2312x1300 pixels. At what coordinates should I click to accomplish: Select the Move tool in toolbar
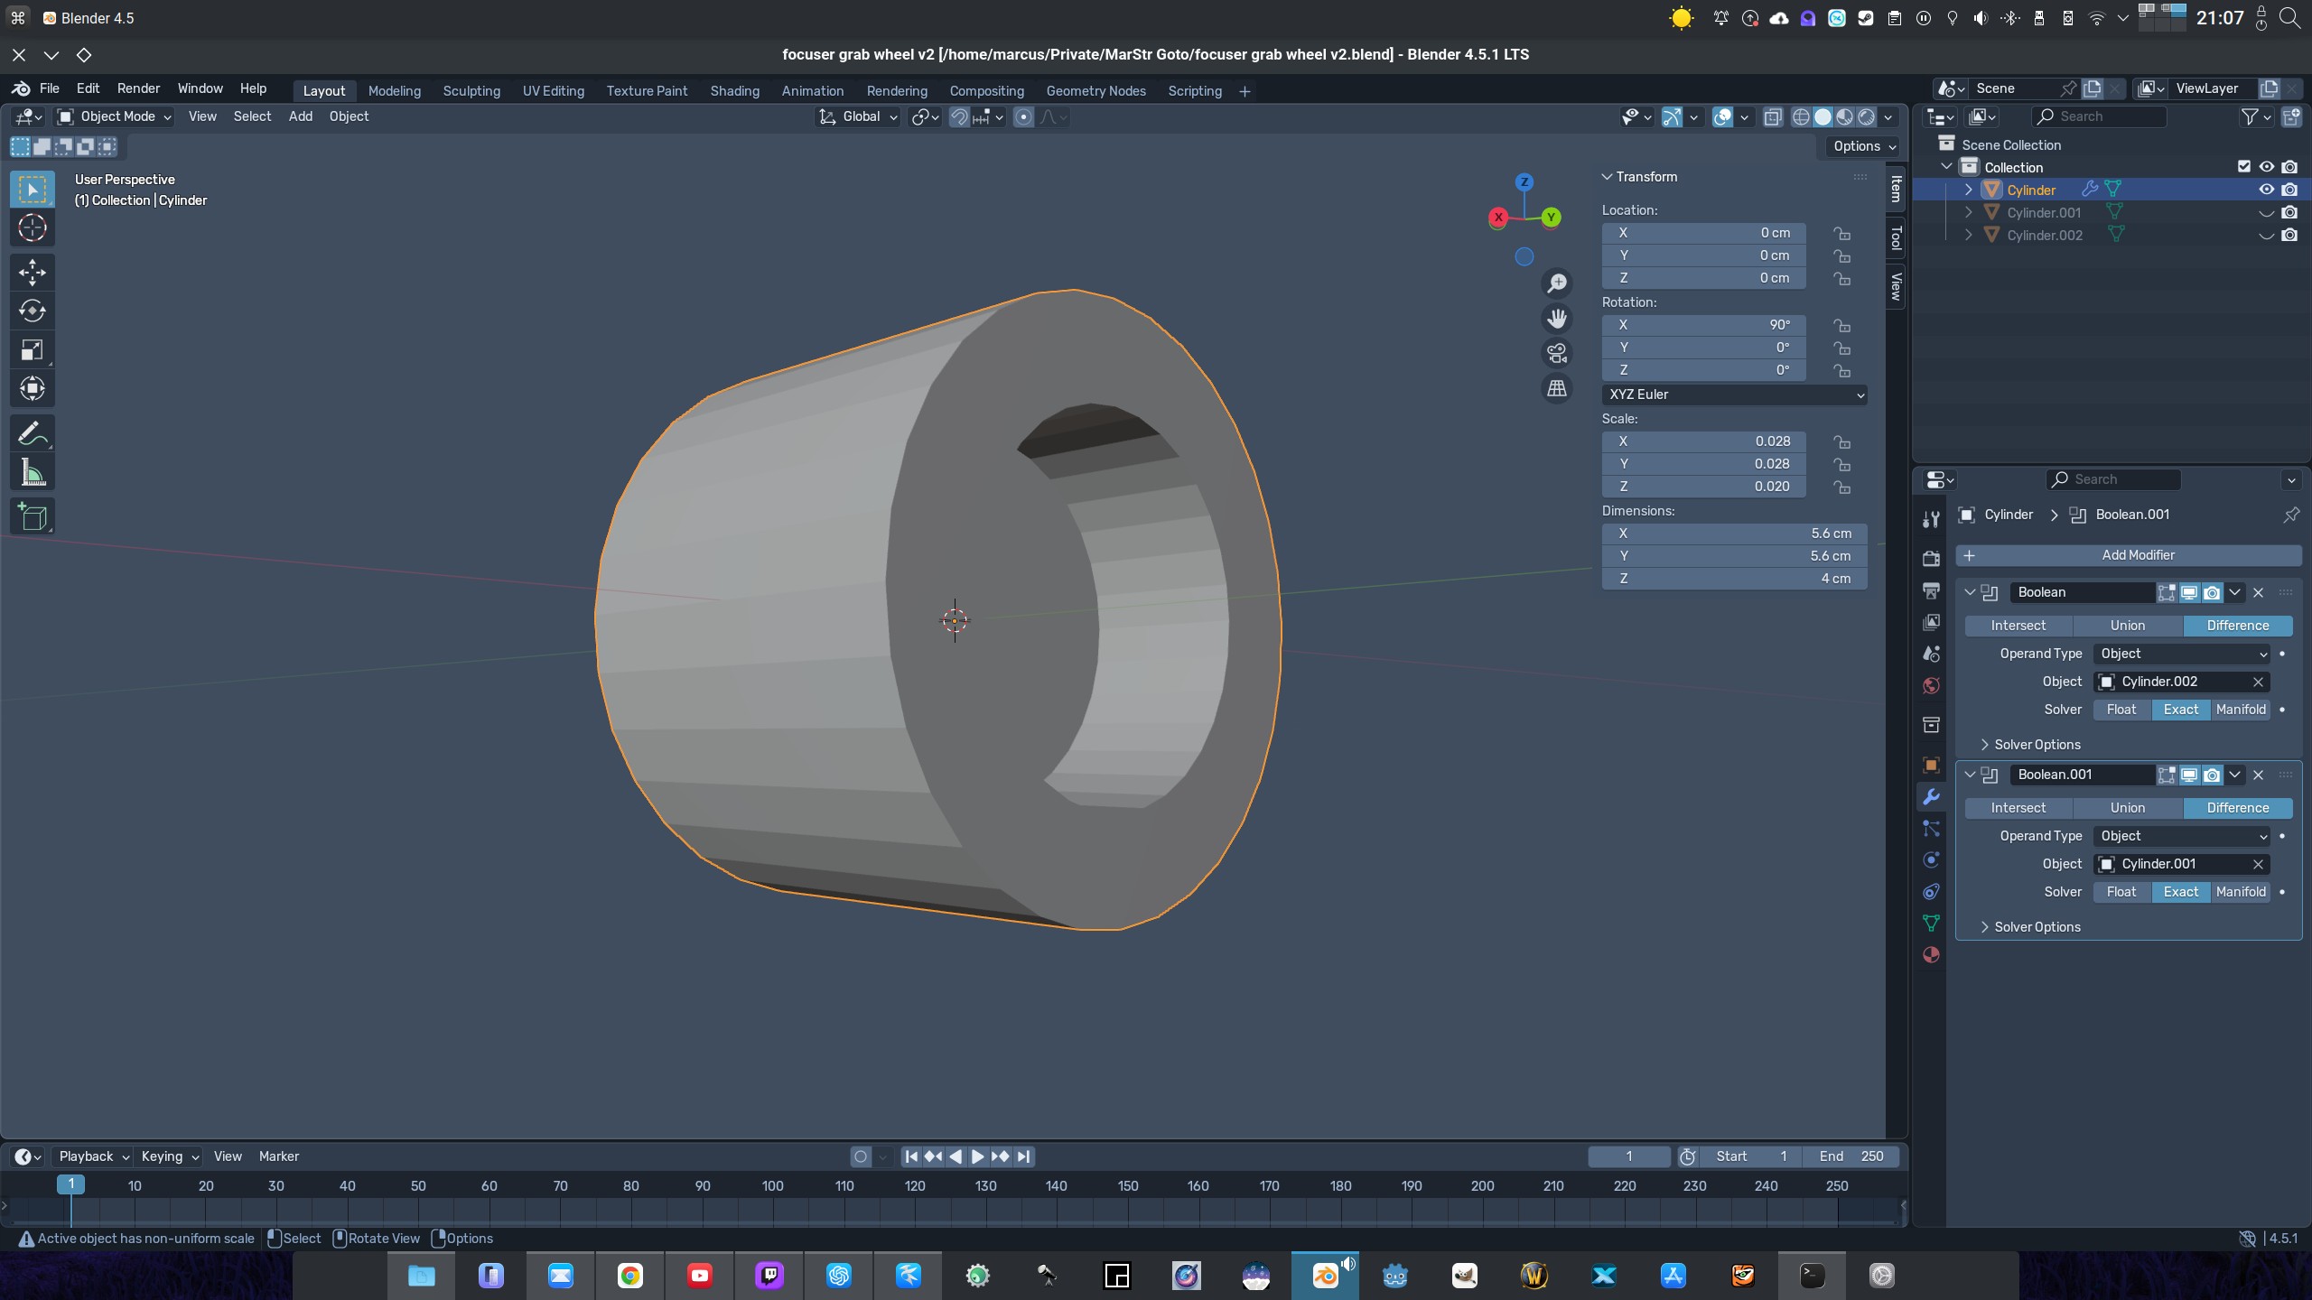[33, 272]
